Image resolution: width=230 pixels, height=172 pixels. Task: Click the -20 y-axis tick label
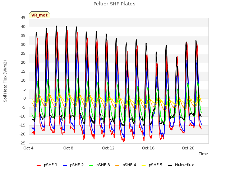coord(22,134)
